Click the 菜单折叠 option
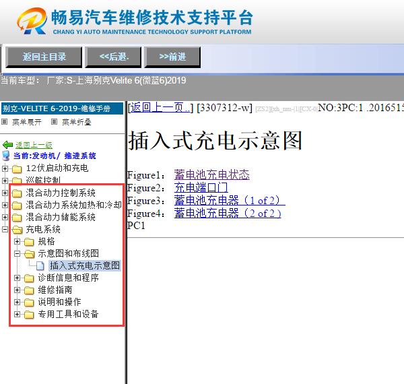This screenshot has height=384, width=404. (77, 122)
